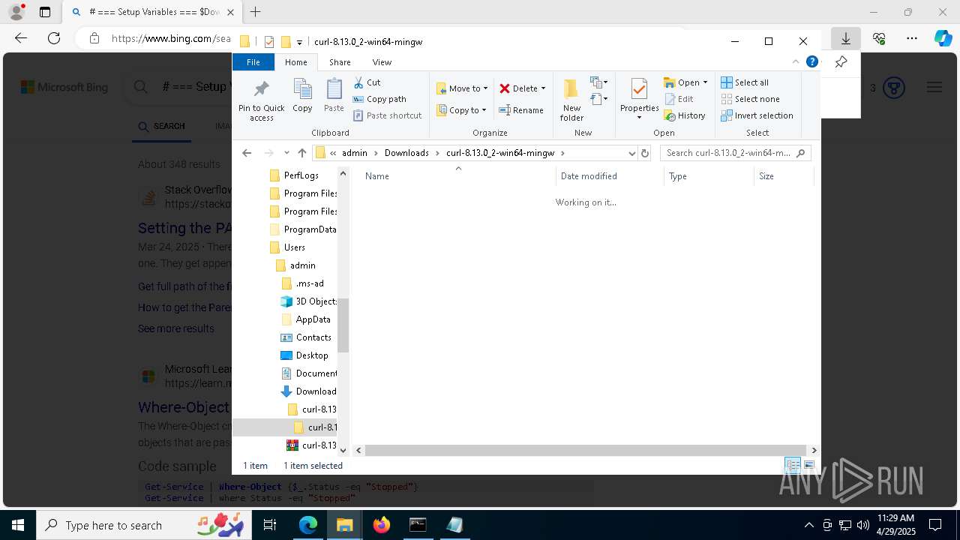The width and height of the screenshot is (960, 540).
Task: Refresh the Edge page
Action: pos(54,38)
